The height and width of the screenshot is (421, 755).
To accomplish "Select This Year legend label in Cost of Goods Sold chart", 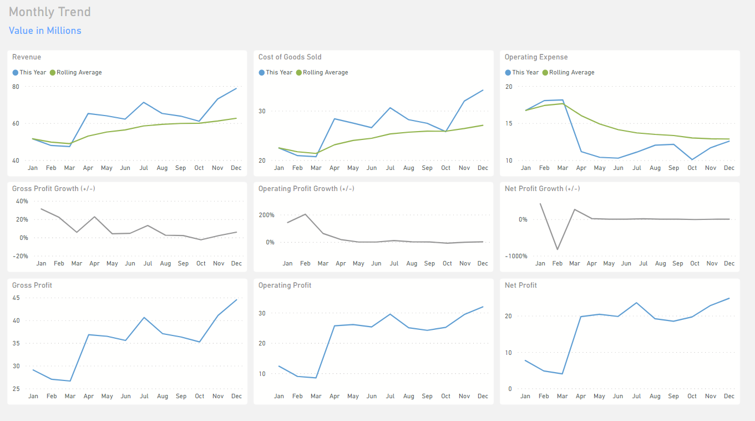I will [x=279, y=73].
